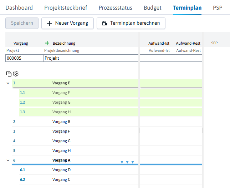This screenshot has height=188, width=230.
Task: Open the Prozessstatus tab
Action: coord(115,8)
